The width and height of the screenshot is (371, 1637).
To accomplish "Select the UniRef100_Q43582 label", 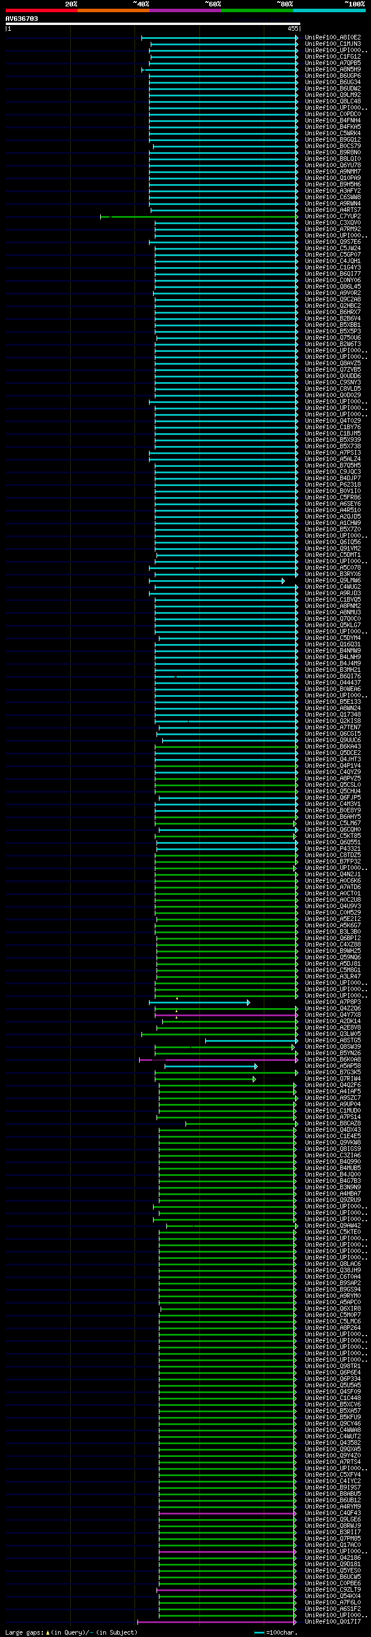I will click(333, 1442).
